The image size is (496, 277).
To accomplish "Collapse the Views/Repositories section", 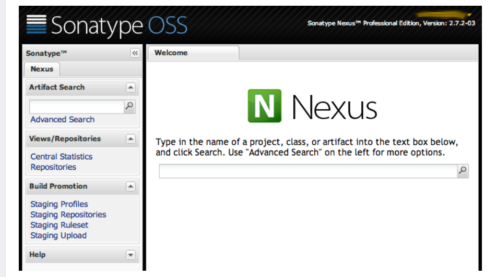I will (x=131, y=139).
